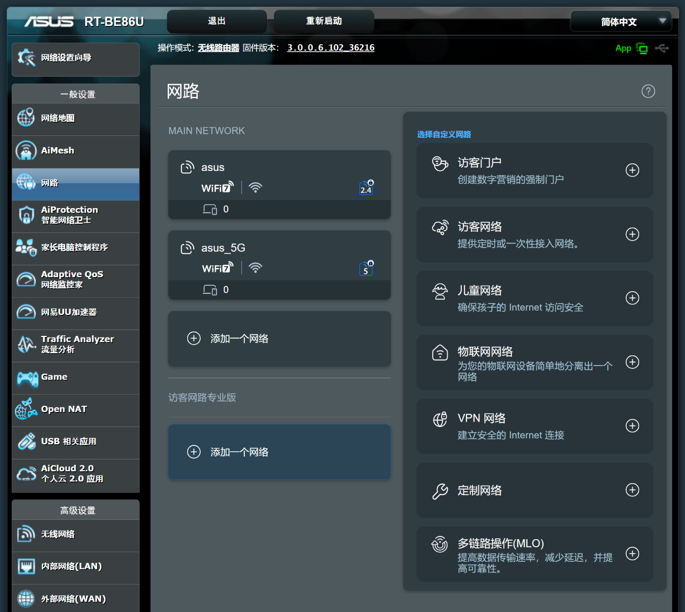Click the 退出 logout button
This screenshot has width=685, height=612.
click(x=217, y=22)
